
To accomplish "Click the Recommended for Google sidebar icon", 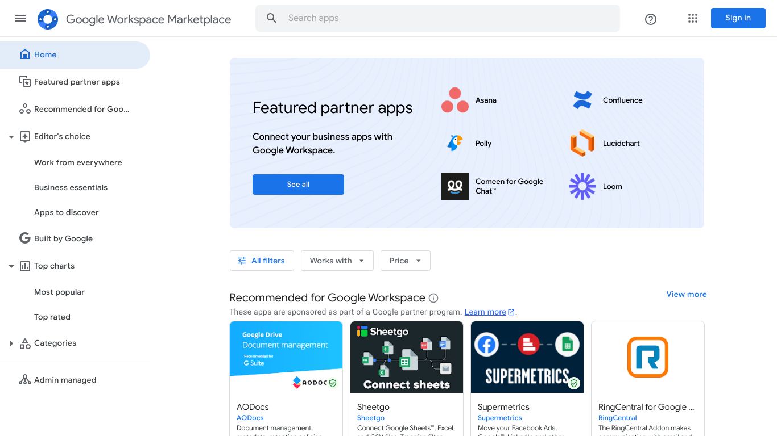I will 24,109.
